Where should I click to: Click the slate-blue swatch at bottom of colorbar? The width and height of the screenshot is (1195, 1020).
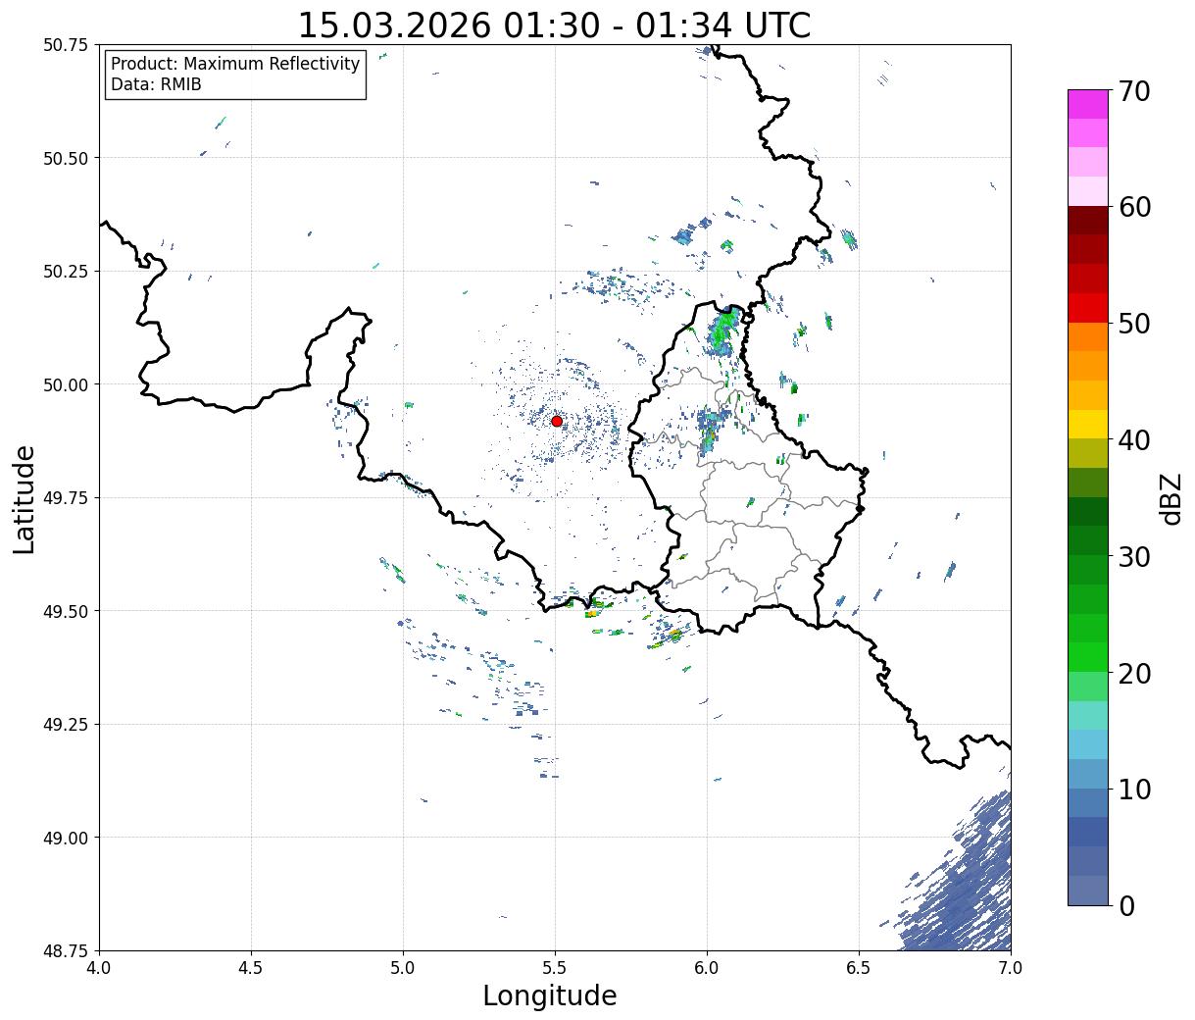click(1088, 890)
